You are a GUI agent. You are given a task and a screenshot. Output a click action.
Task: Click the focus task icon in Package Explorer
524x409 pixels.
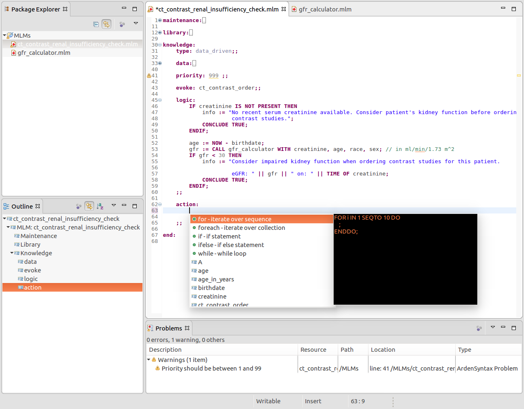(122, 24)
